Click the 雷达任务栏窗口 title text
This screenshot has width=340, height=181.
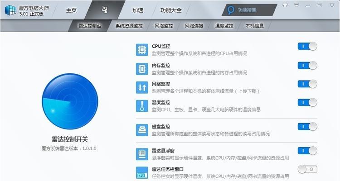point(168,169)
